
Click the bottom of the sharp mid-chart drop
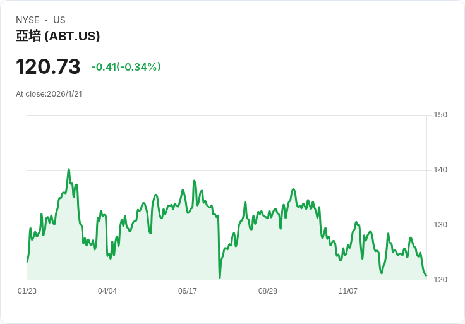[220, 277]
